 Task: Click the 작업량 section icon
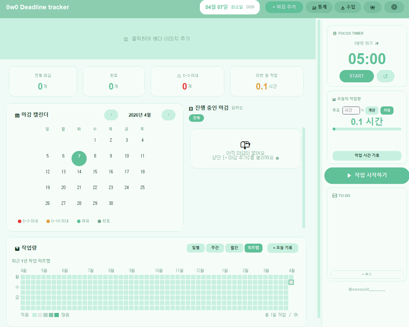click(17, 248)
